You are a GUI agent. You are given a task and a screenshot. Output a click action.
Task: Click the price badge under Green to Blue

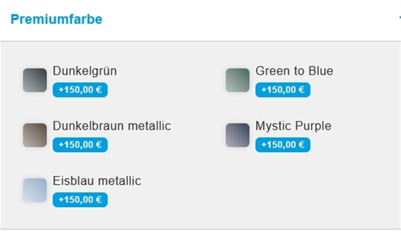[283, 90]
